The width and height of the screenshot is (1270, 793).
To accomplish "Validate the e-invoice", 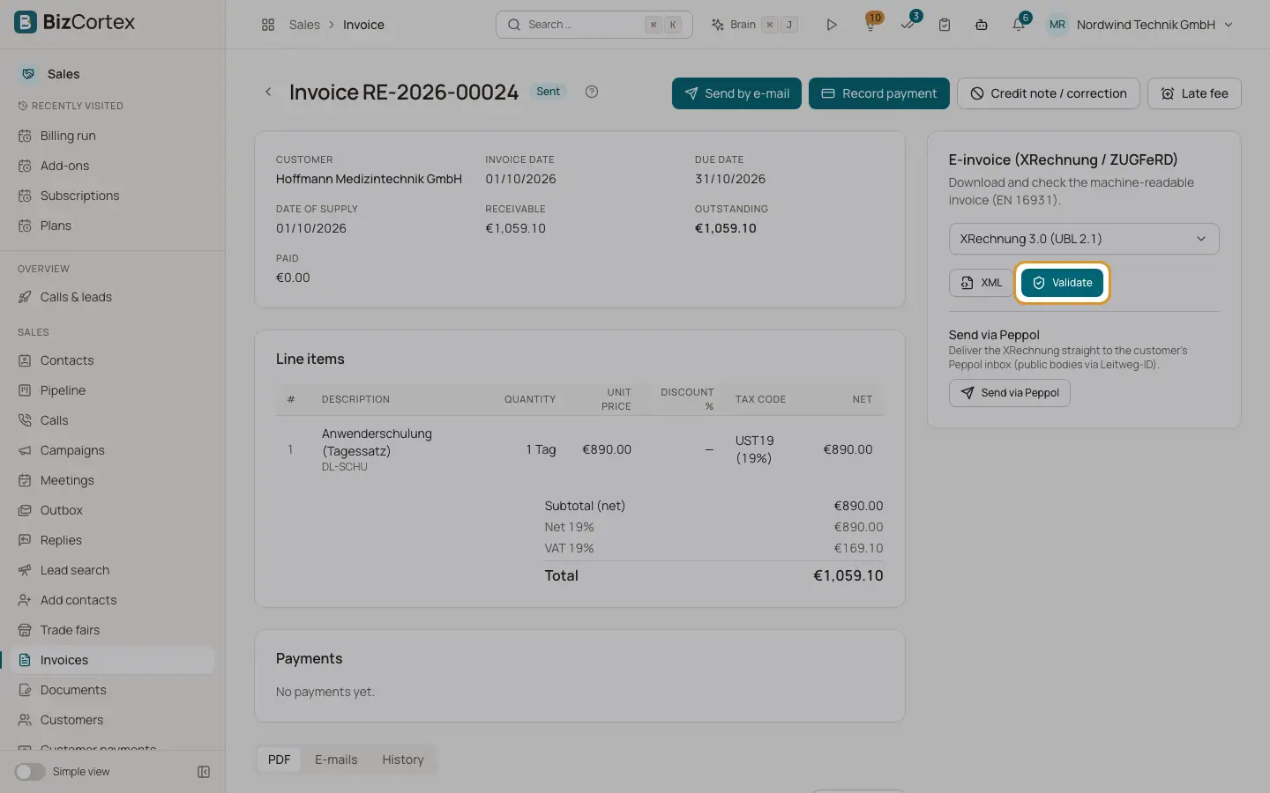I will (x=1062, y=283).
